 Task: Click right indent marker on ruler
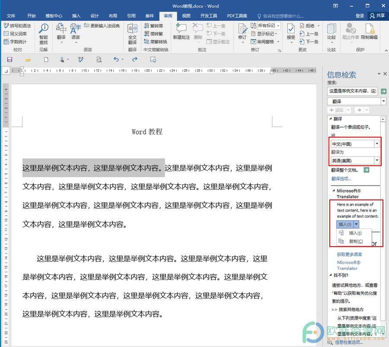[x=272, y=72]
